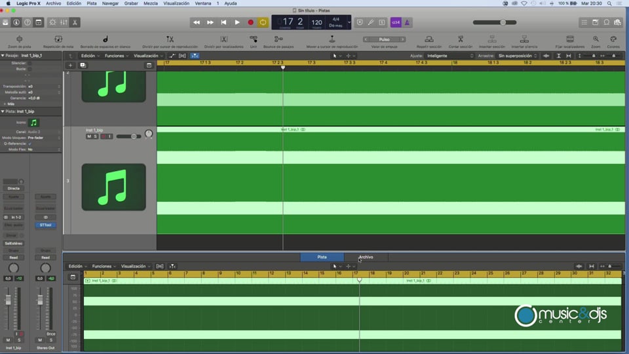Record-enable Inst 1_bip track header
629x354 pixels.
pyautogui.click(x=103, y=136)
